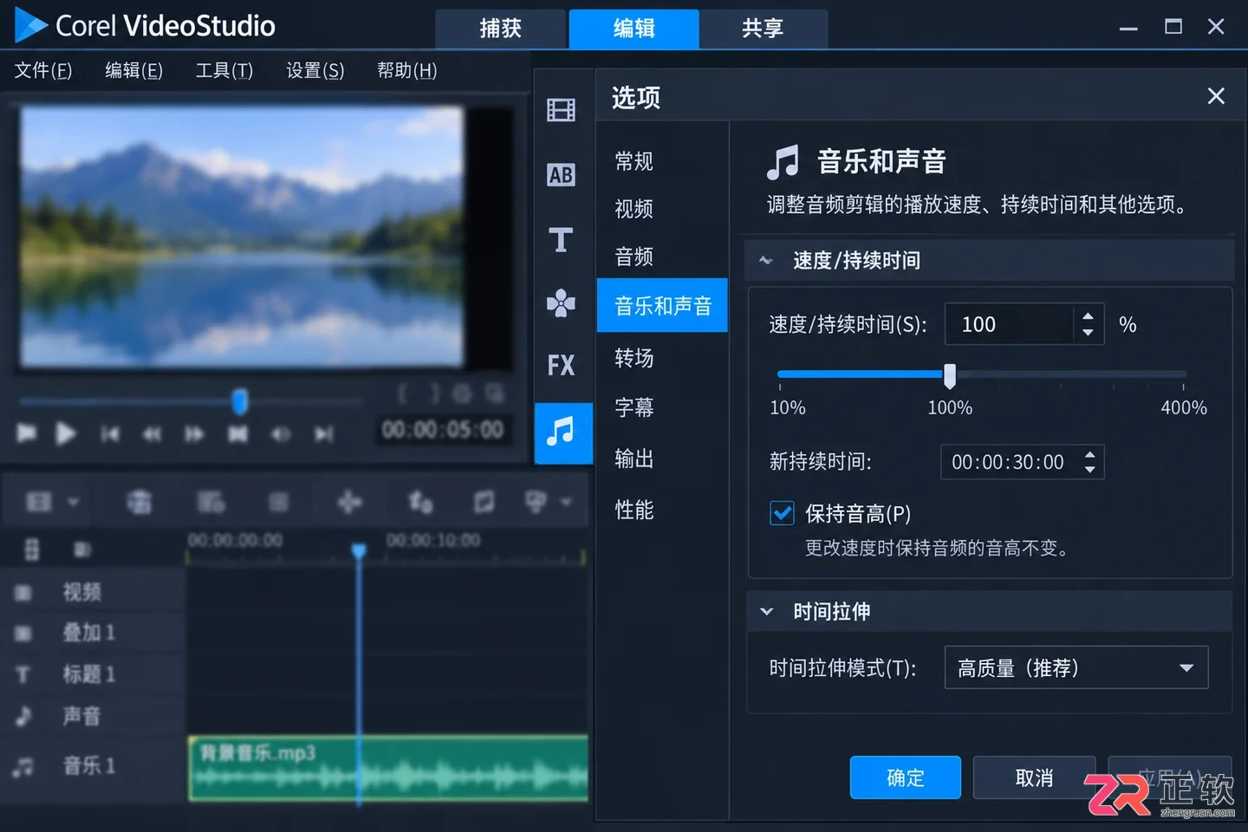Open the 时间拉伸模式 dropdown
The height and width of the screenshot is (832, 1248).
(x=1076, y=667)
